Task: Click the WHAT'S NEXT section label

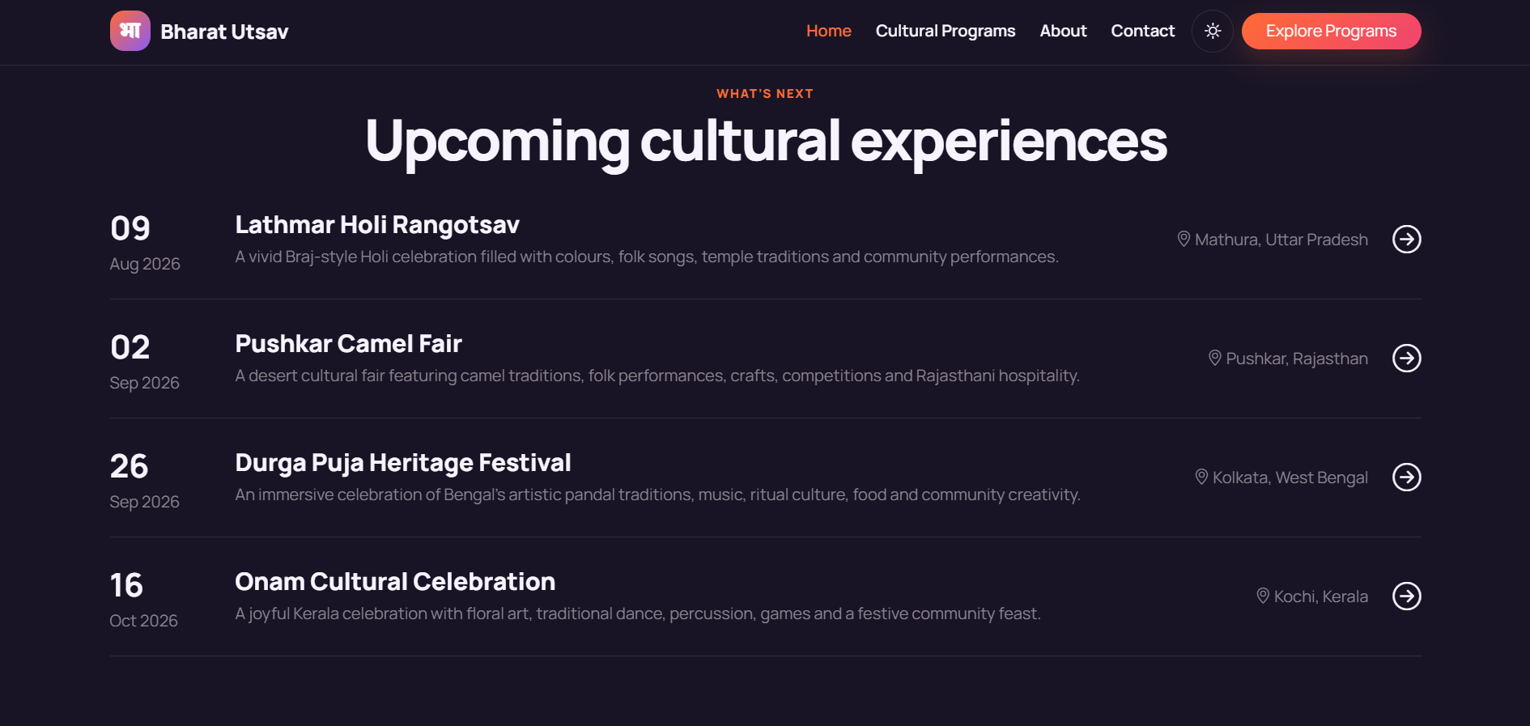Action: 765,94
